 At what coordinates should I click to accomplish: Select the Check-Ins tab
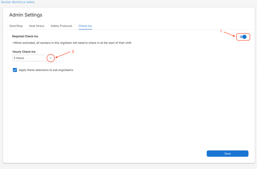tap(85, 26)
